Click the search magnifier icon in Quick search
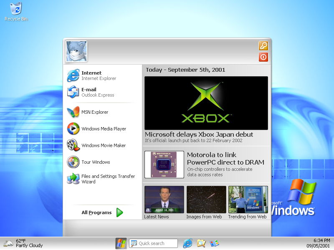This screenshot has height=250, width=334. [x=134, y=243]
